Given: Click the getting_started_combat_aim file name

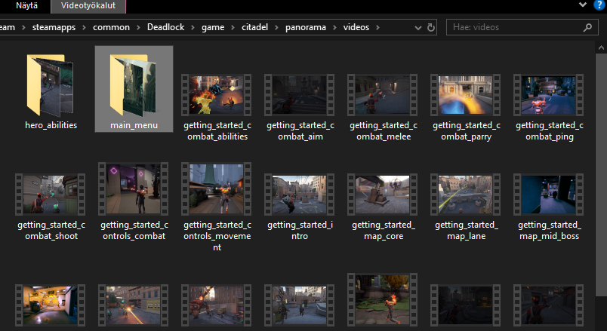Looking at the screenshot, I should coord(300,130).
